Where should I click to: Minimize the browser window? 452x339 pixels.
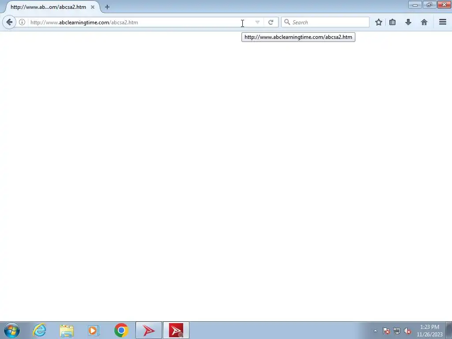tap(415, 4)
